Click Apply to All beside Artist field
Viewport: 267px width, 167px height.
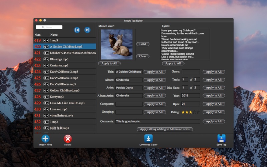coord(155,88)
